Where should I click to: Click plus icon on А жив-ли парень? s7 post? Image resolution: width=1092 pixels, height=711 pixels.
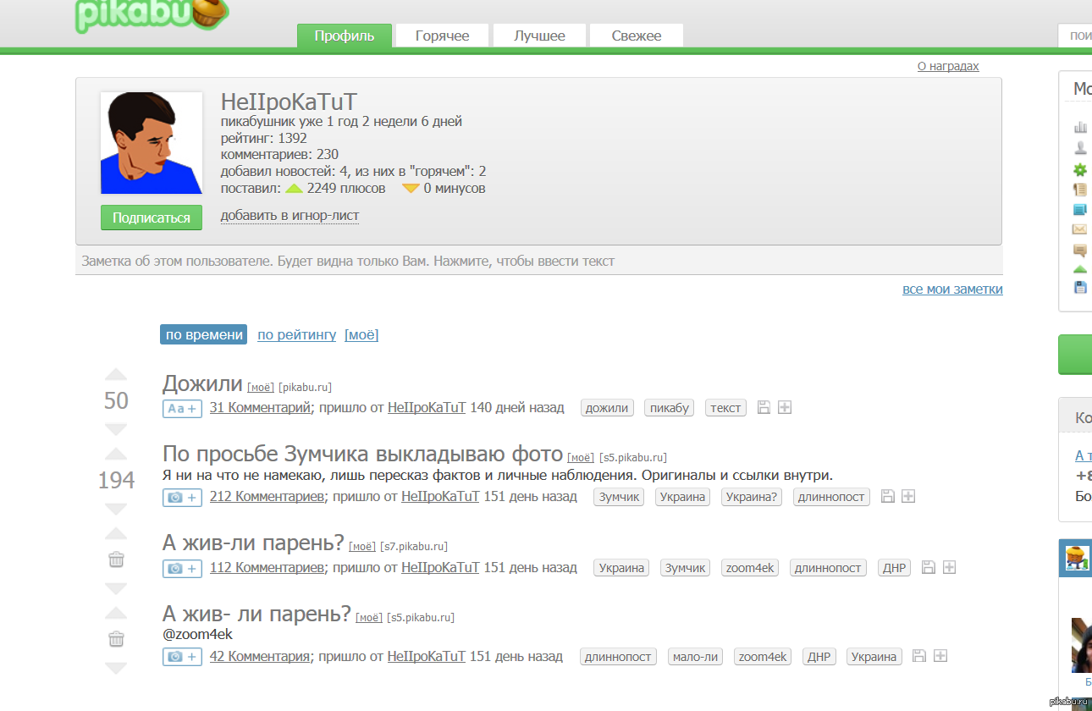(x=949, y=567)
